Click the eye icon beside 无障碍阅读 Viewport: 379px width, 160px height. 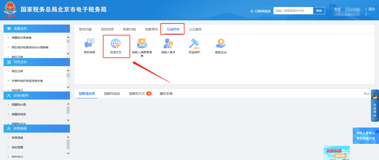pyautogui.click(x=252, y=11)
